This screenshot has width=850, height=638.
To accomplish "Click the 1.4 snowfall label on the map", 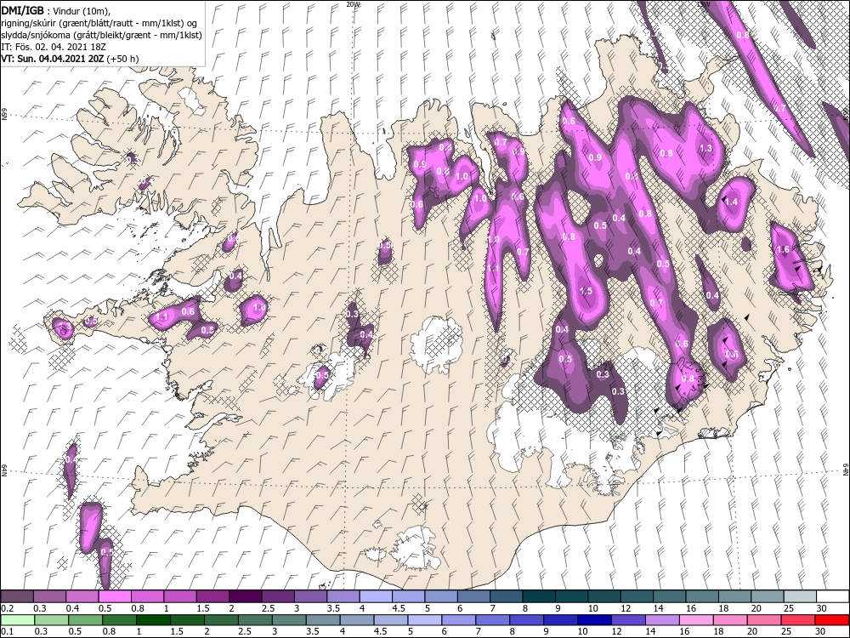I will 731,202.
